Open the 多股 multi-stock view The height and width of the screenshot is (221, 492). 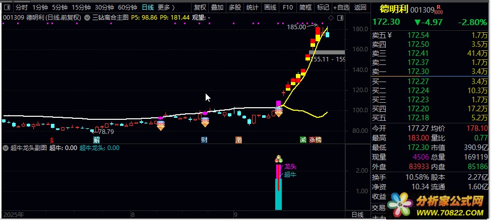[235, 7]
